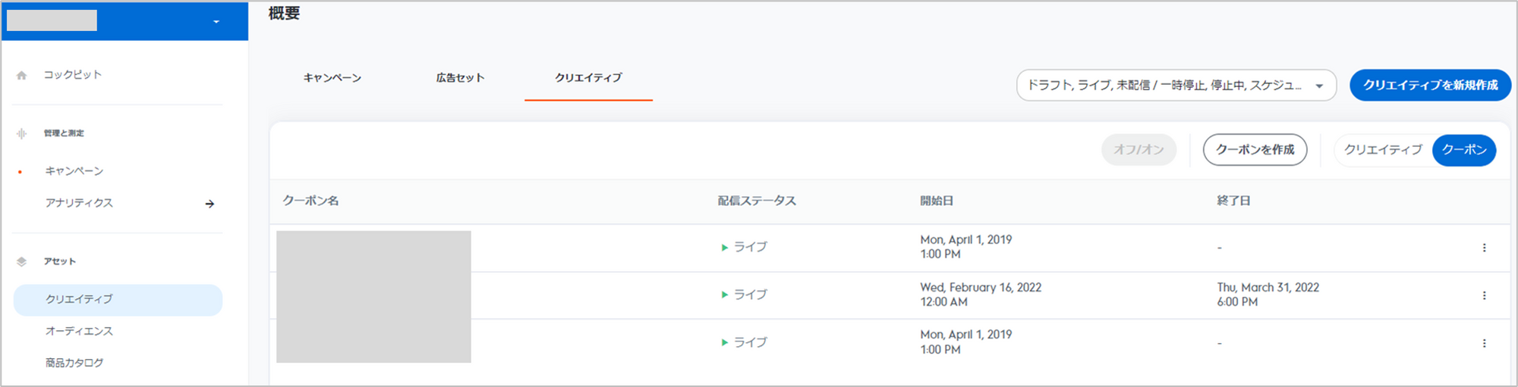Toggle the オフ/オン switch button

click(x=1138, y=150)
